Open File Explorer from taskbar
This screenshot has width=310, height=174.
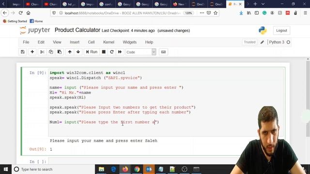pos(101,169)
